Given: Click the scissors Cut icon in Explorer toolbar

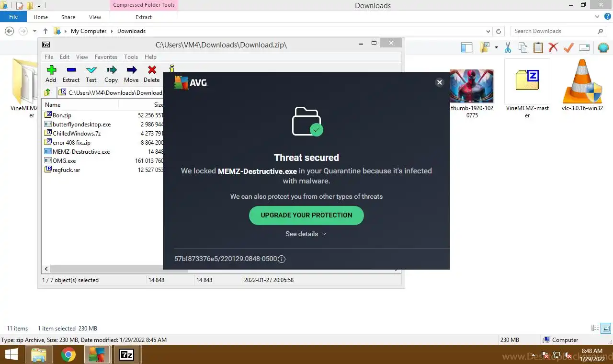Looking at the screenshot, I should 508,47.
